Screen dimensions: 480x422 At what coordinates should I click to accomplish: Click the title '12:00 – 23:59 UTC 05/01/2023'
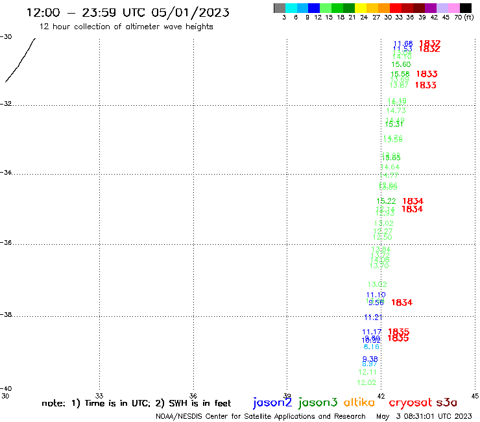(128, 12)
